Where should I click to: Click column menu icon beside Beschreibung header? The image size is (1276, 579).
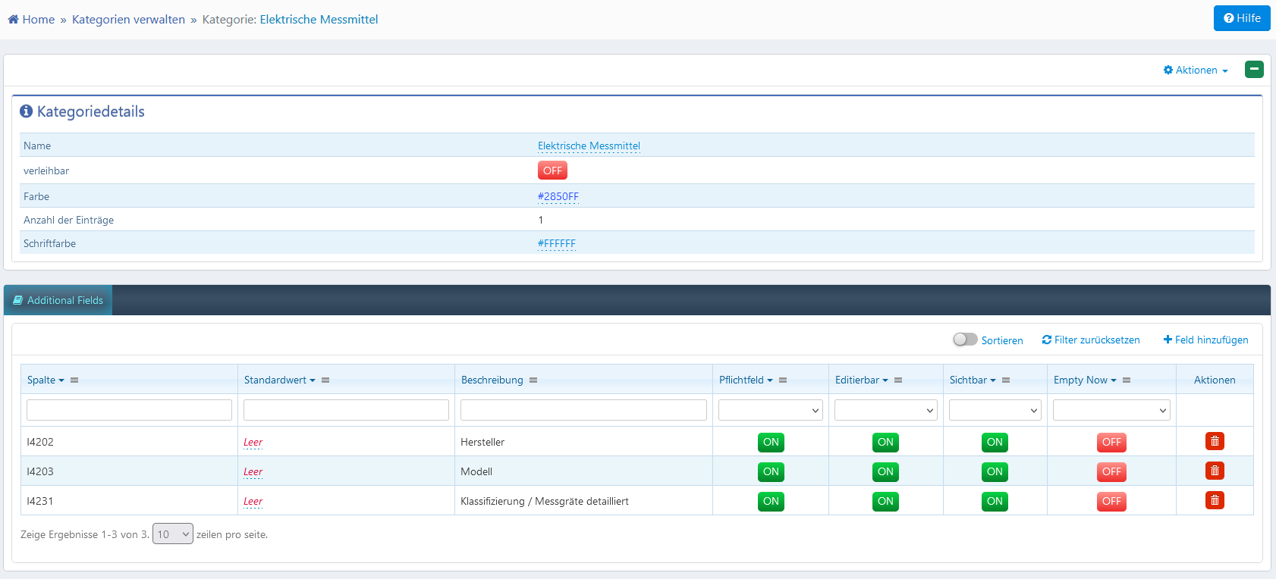click(x=533, y=380)
